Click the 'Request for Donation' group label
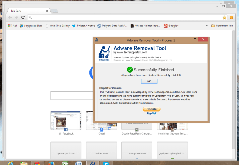 coord(110,88)
